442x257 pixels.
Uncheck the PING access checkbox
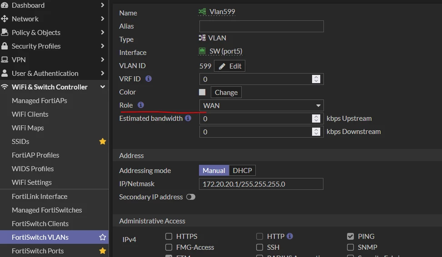coord(350,236)
